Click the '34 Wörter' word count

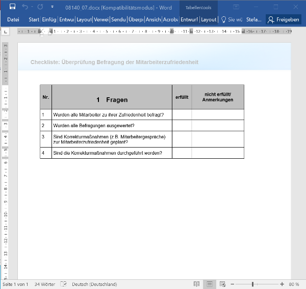pos(45,284)
